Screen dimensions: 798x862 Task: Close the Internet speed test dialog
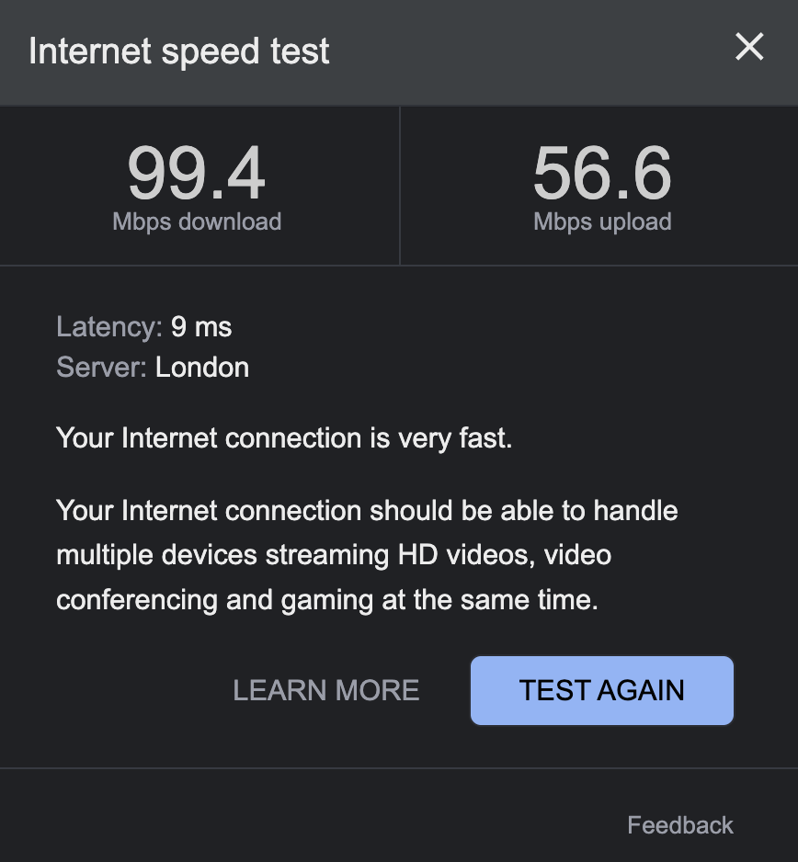(x=749, y=47)
